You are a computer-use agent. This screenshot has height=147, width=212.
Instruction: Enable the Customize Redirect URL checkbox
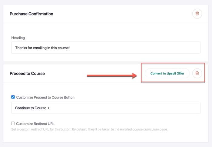(13, 123)
